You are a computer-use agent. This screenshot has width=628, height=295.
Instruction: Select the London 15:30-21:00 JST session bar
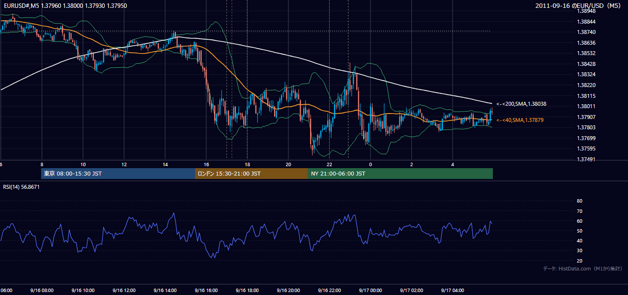[252, 174]
